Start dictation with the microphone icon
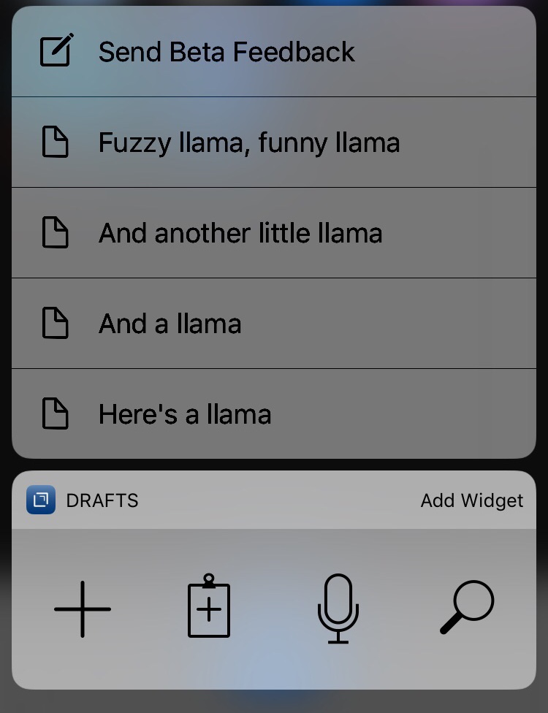Screen dimensions: 548x713 [338, 609]
